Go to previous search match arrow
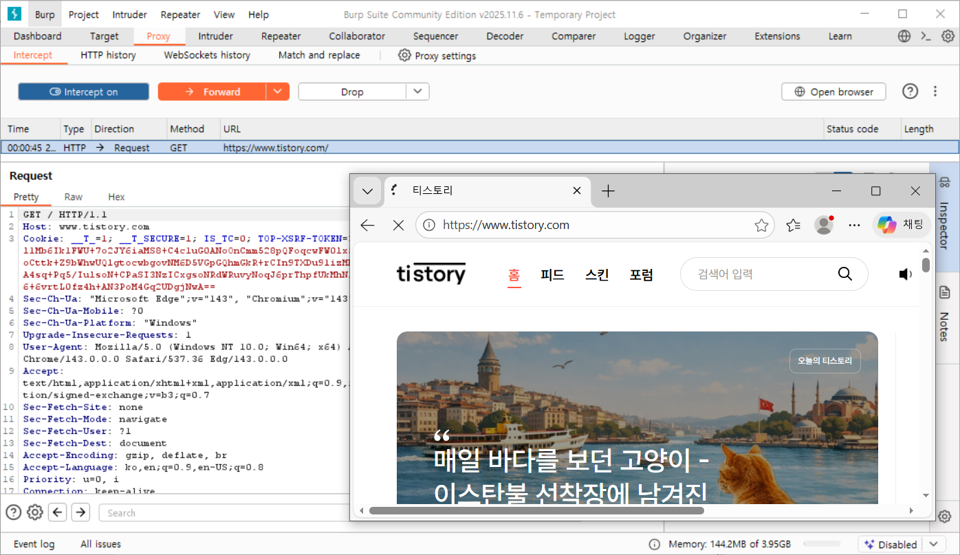 (58, 512)
